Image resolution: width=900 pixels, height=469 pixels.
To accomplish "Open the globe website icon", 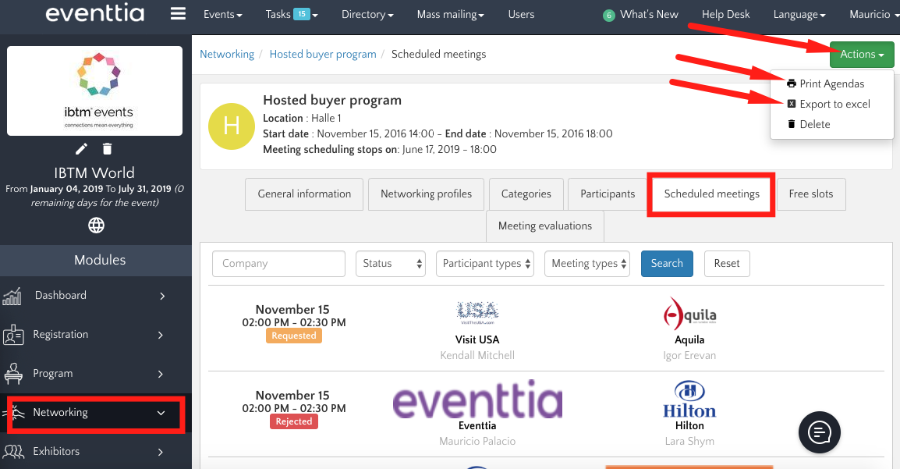I will point(96,226).
